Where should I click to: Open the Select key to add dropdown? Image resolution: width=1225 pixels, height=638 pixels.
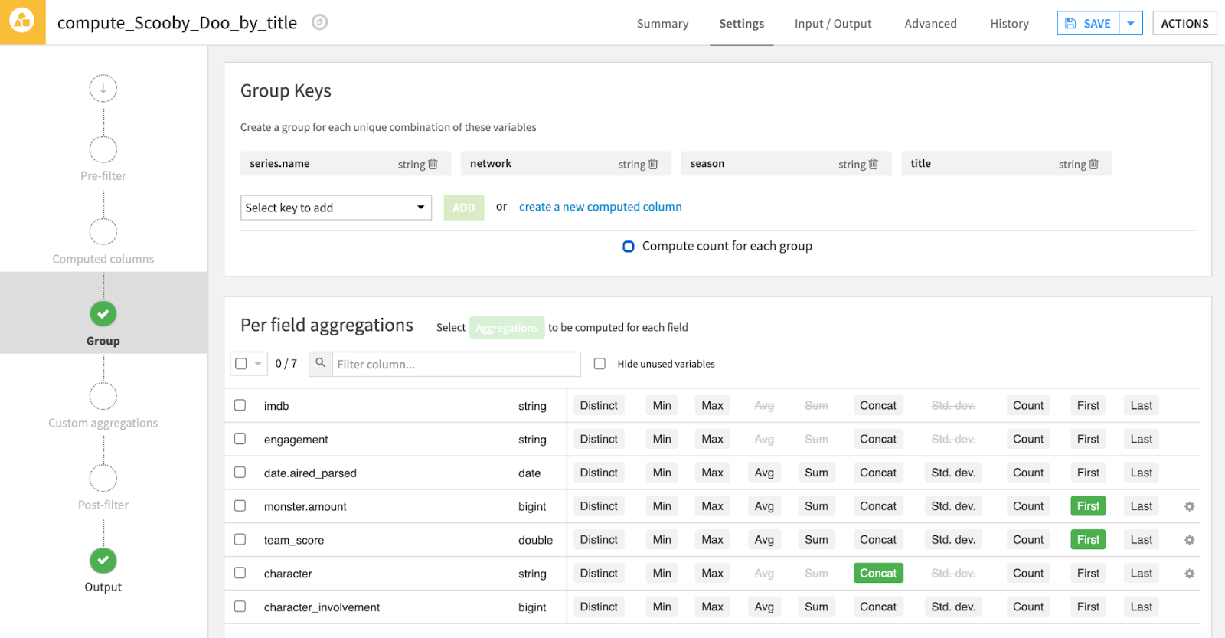coord(335,208)
